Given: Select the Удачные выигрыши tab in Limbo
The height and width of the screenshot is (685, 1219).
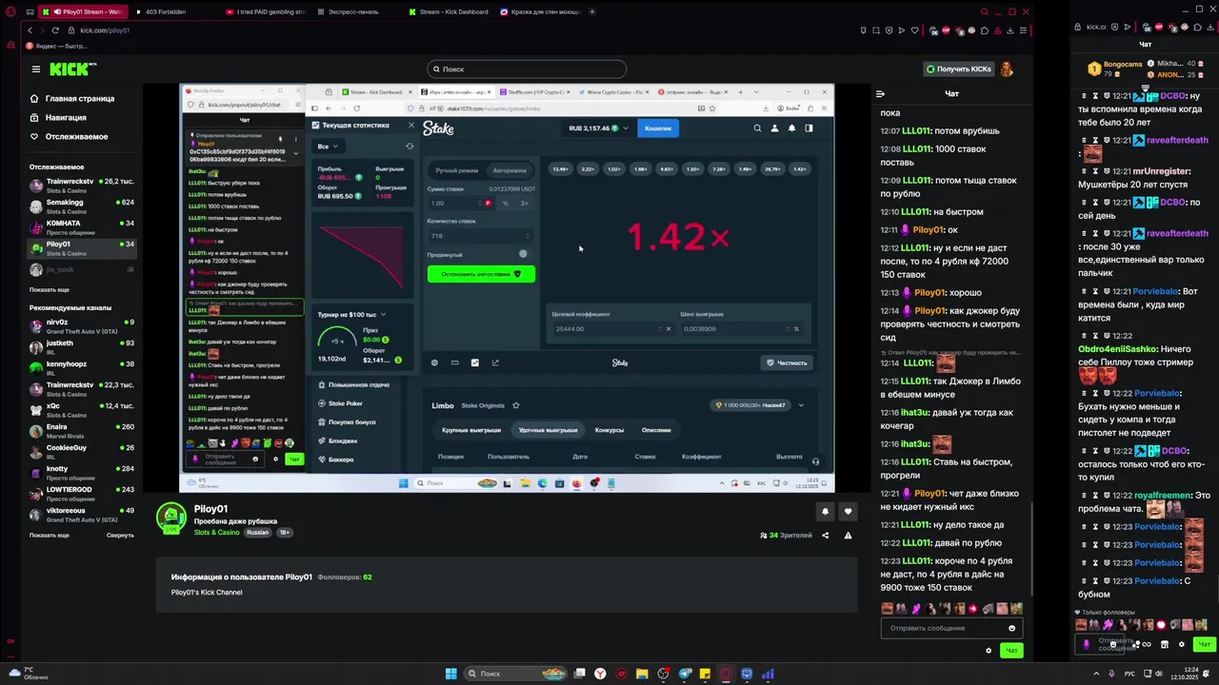Looking at the screenshot, I should 548,430.
